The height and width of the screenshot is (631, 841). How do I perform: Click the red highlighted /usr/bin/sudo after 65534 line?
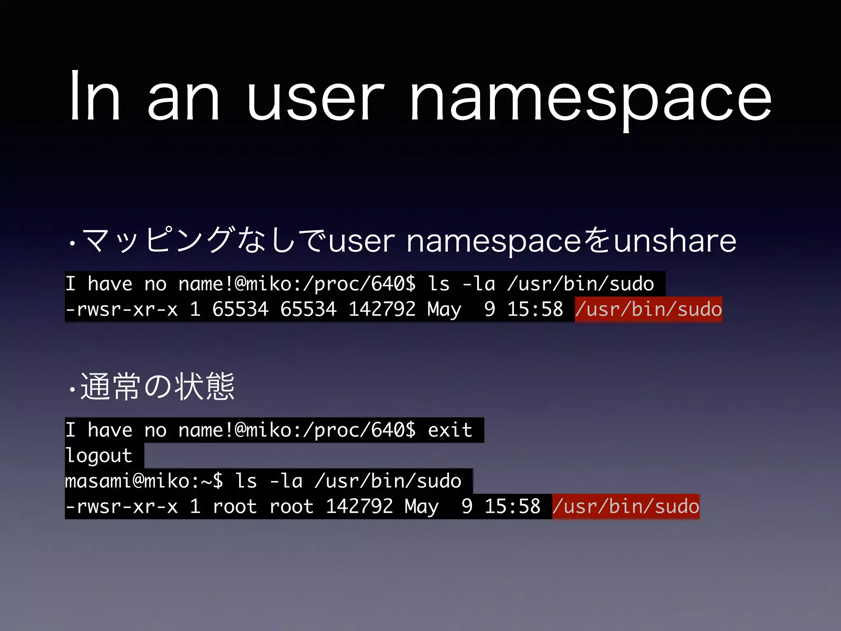coord(648,309)
